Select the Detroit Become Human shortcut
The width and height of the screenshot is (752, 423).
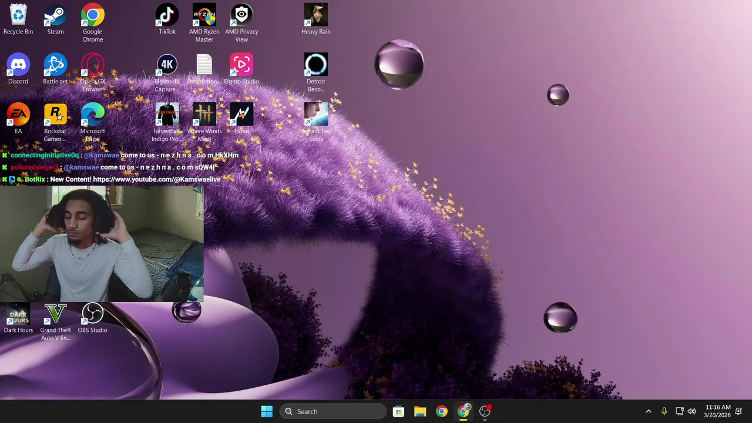(x=316, y=73)
